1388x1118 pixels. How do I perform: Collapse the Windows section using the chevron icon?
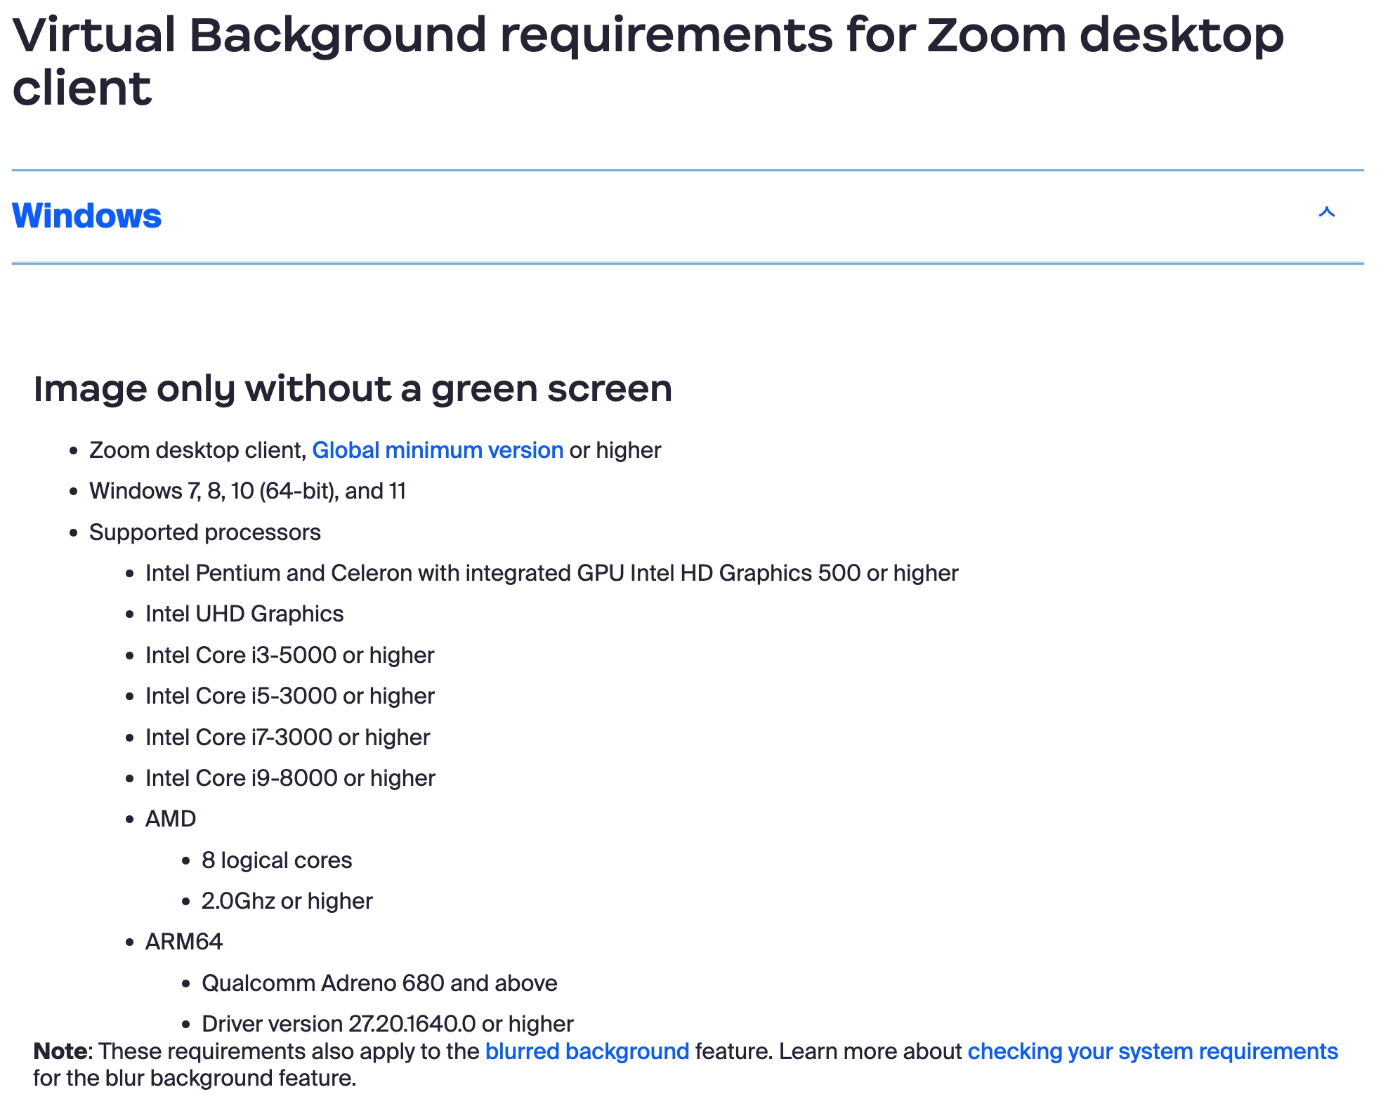pyautogui.click(x=1326, y=212)
